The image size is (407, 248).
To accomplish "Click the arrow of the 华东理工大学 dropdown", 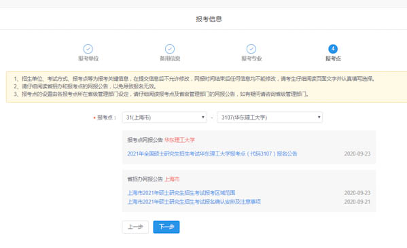I will 319,118.
